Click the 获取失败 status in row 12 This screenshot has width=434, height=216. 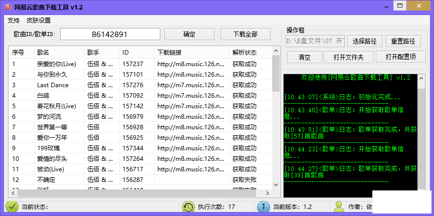[x=245, y=180]
